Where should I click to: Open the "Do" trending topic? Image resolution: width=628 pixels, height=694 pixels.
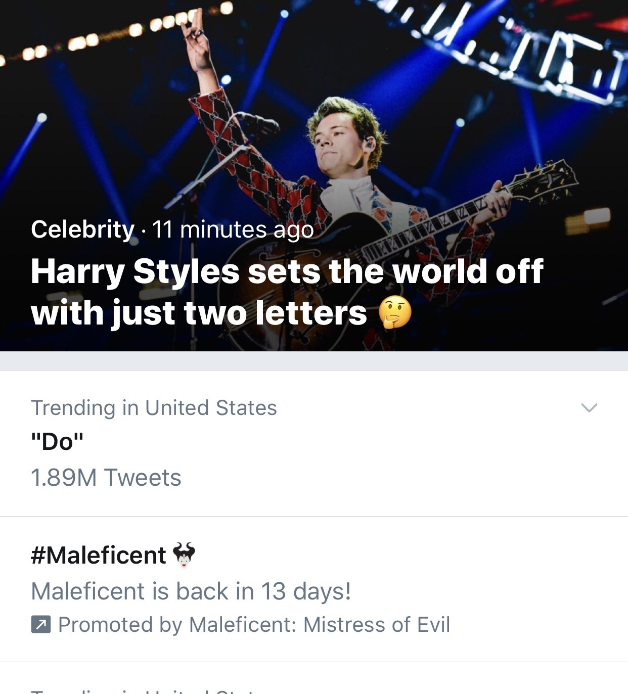57,442
